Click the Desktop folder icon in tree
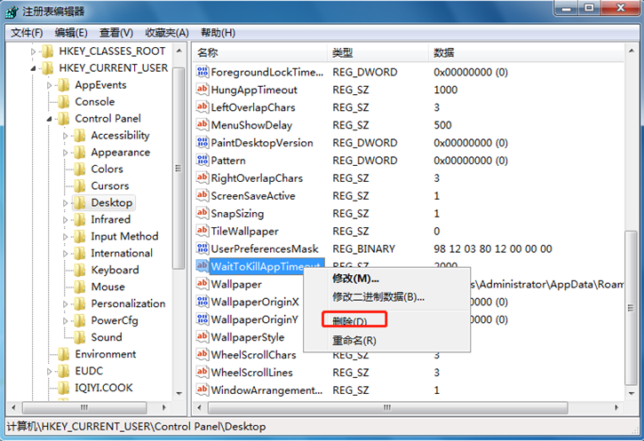Screen dimensions: 644x441 pos(79,203)
